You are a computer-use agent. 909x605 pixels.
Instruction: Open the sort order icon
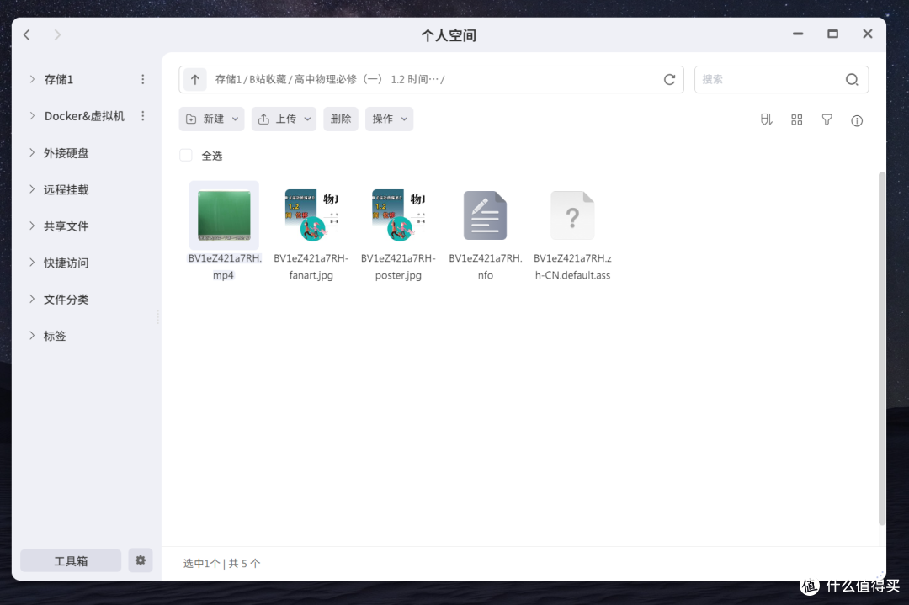pos(767,119)
